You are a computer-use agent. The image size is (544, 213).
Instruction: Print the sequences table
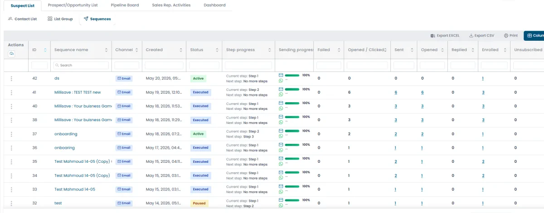tap(511, 35)
